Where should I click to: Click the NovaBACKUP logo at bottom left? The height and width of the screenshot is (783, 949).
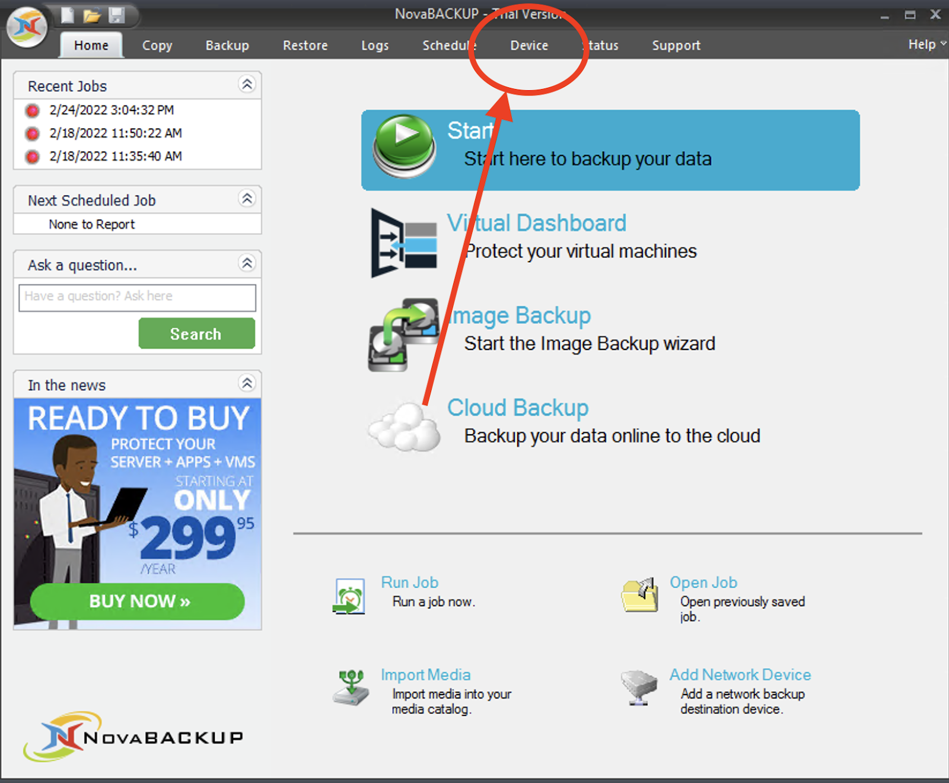pyautogui.click(x=133, y=737)
